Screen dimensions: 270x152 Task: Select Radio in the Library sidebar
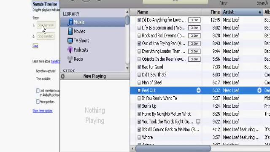[78, 59]
